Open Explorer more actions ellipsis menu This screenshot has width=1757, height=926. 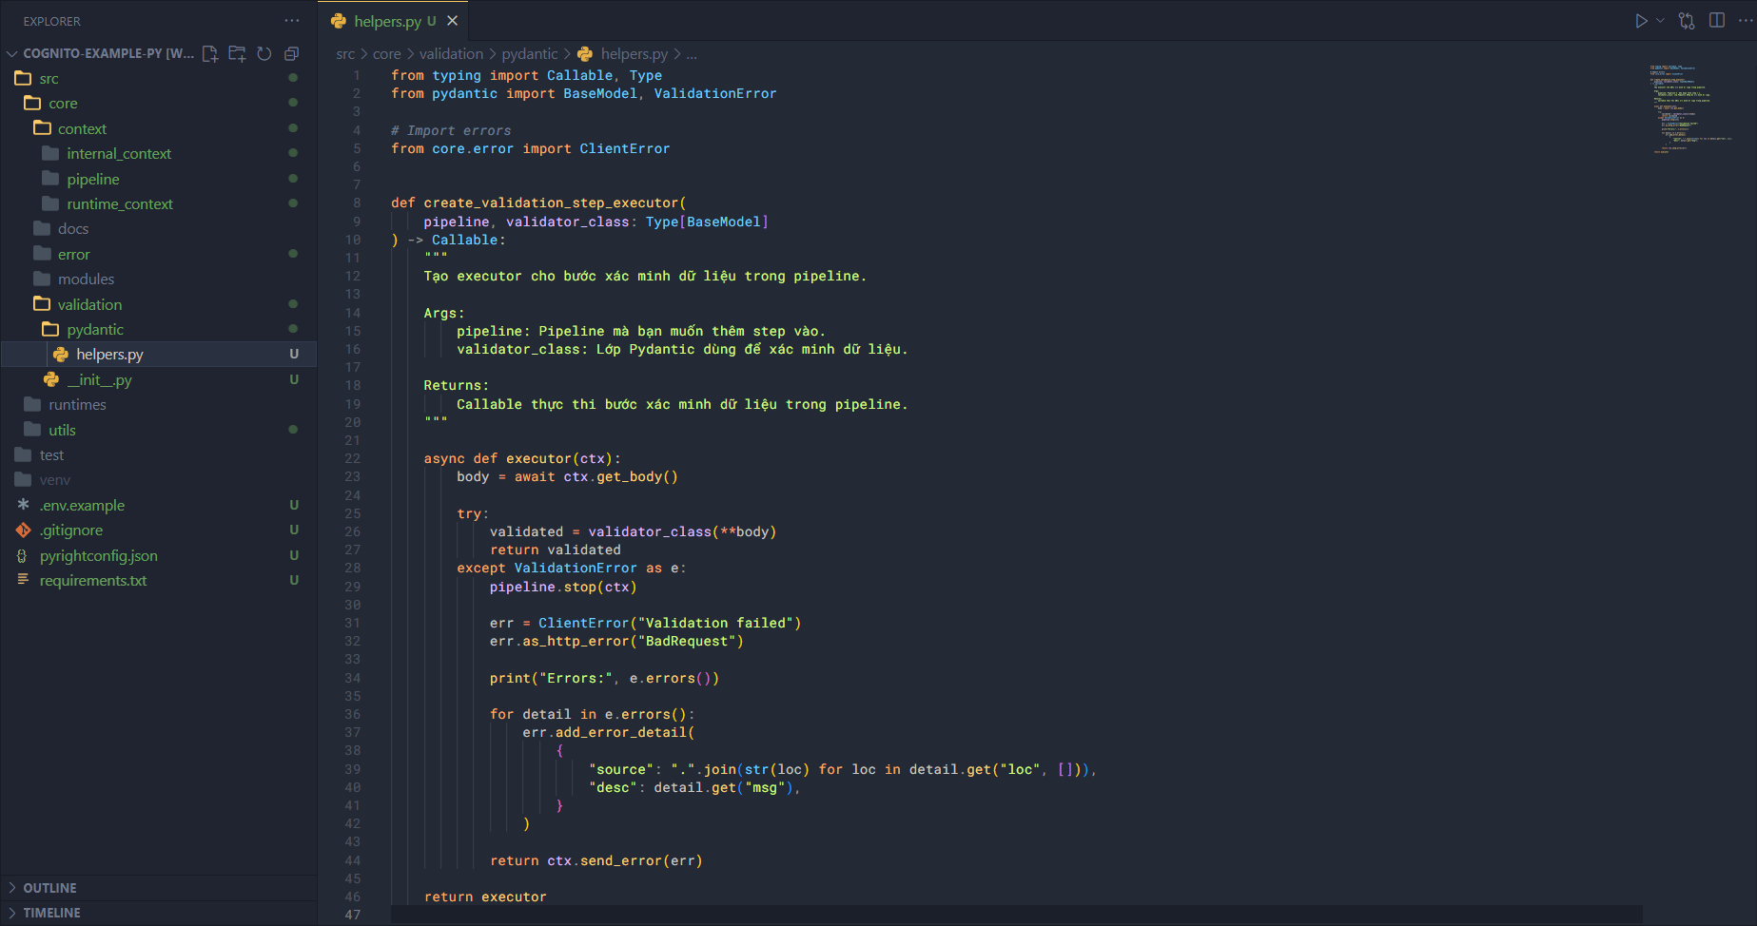[291, 21]
